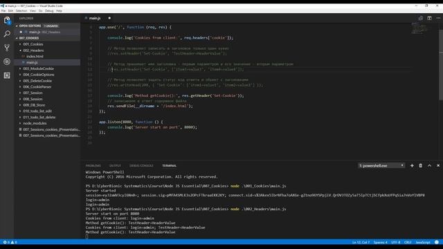
Task: Open the Go menu
Action: (40, 11)
